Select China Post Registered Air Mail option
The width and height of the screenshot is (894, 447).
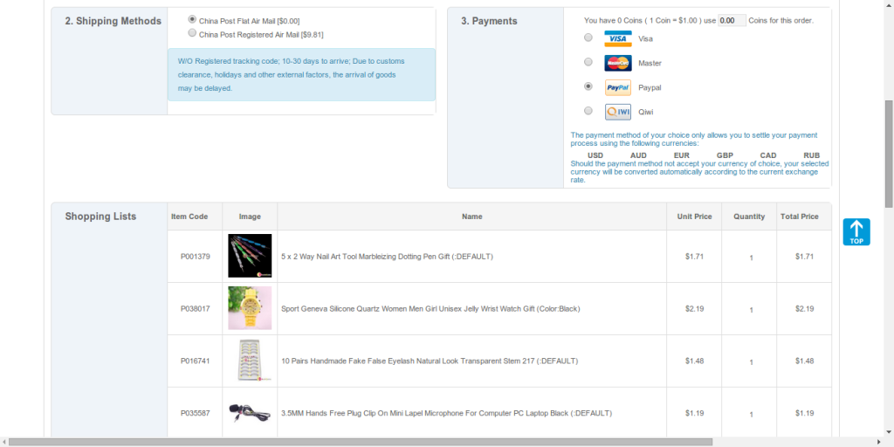pyautogui.click(x=192, y=33)
